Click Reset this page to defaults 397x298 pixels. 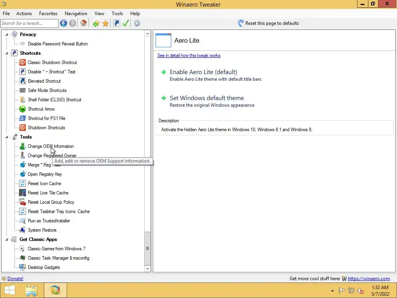coord(269,23)
